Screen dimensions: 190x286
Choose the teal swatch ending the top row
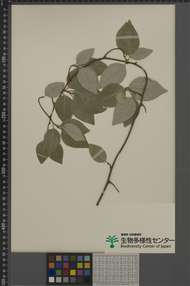87,258
